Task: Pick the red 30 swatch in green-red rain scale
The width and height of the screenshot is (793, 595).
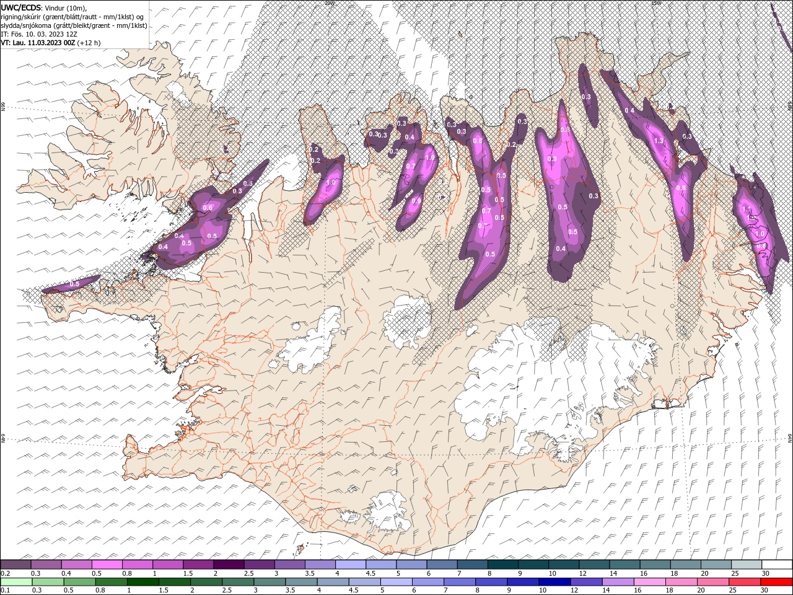Action: 776,582
